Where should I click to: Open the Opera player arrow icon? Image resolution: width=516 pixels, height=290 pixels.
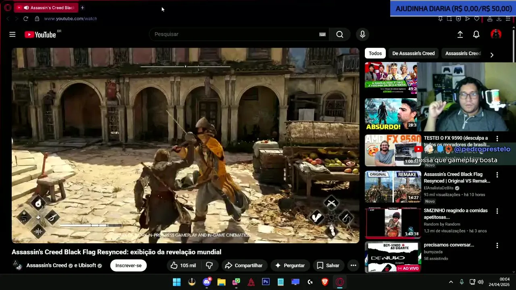click(468, 19)
